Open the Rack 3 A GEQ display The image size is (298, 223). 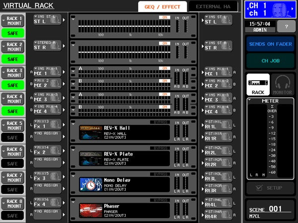[124, 74]
